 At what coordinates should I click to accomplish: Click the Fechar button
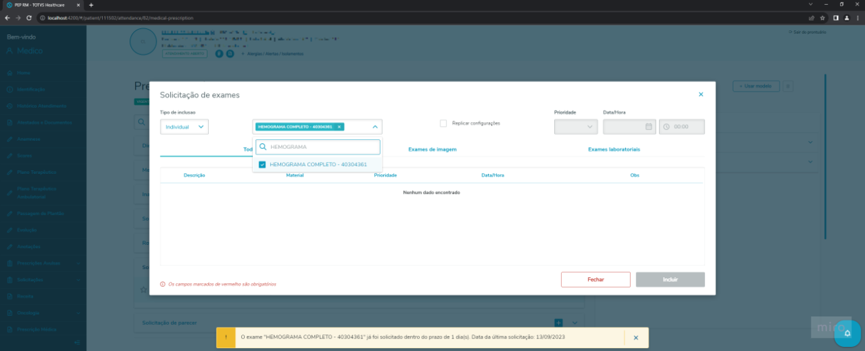click(x=596, y=279)
